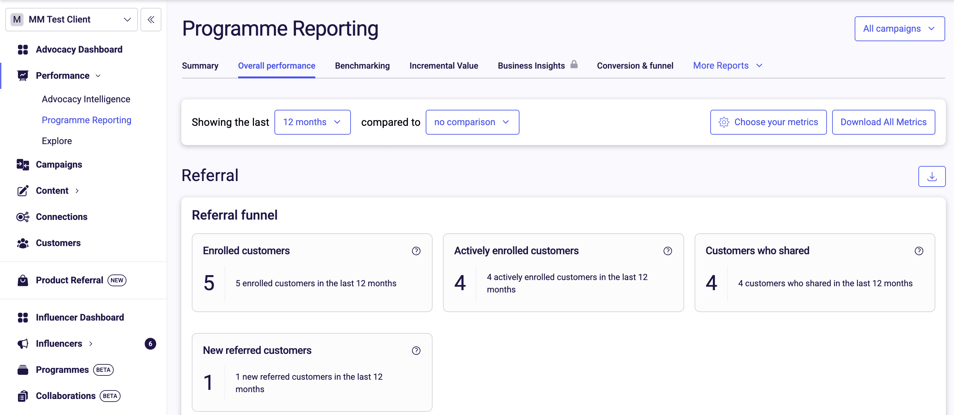Screen dimensions: 954x415
Task: Click the Campaigns icon in sidebar
Action: click(23, 164)
